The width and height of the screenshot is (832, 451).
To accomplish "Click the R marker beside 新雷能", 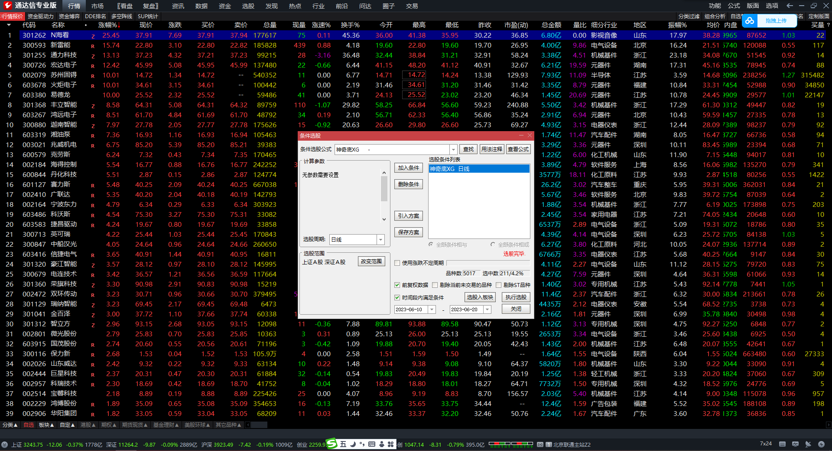I will pyautogui.click(x=93, y=46).
